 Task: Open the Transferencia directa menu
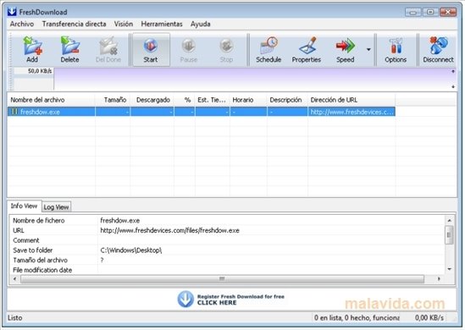tap(75, 24)
